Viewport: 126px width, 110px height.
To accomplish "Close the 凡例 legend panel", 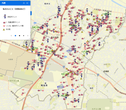I will (x=27, y=3).
